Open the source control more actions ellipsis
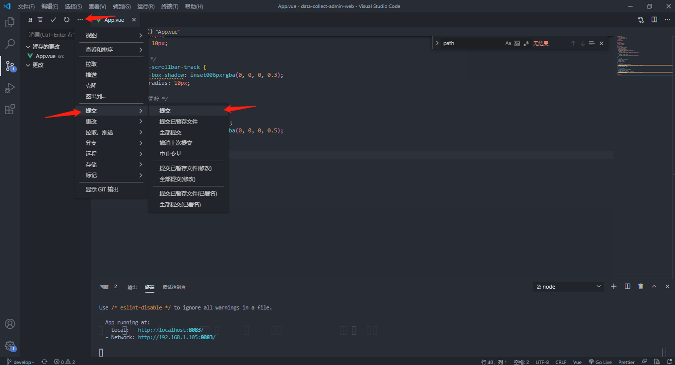Screen dimensions: 675x365 click(x=80, y=20)
